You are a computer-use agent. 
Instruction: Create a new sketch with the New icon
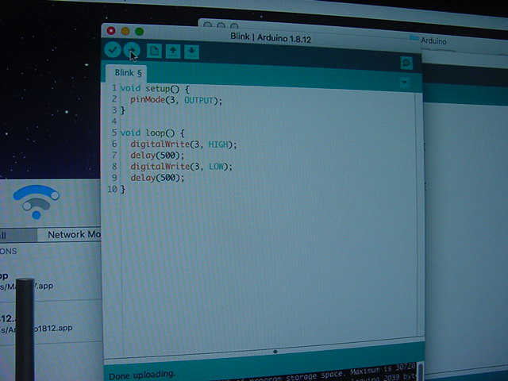coord(154,51)
